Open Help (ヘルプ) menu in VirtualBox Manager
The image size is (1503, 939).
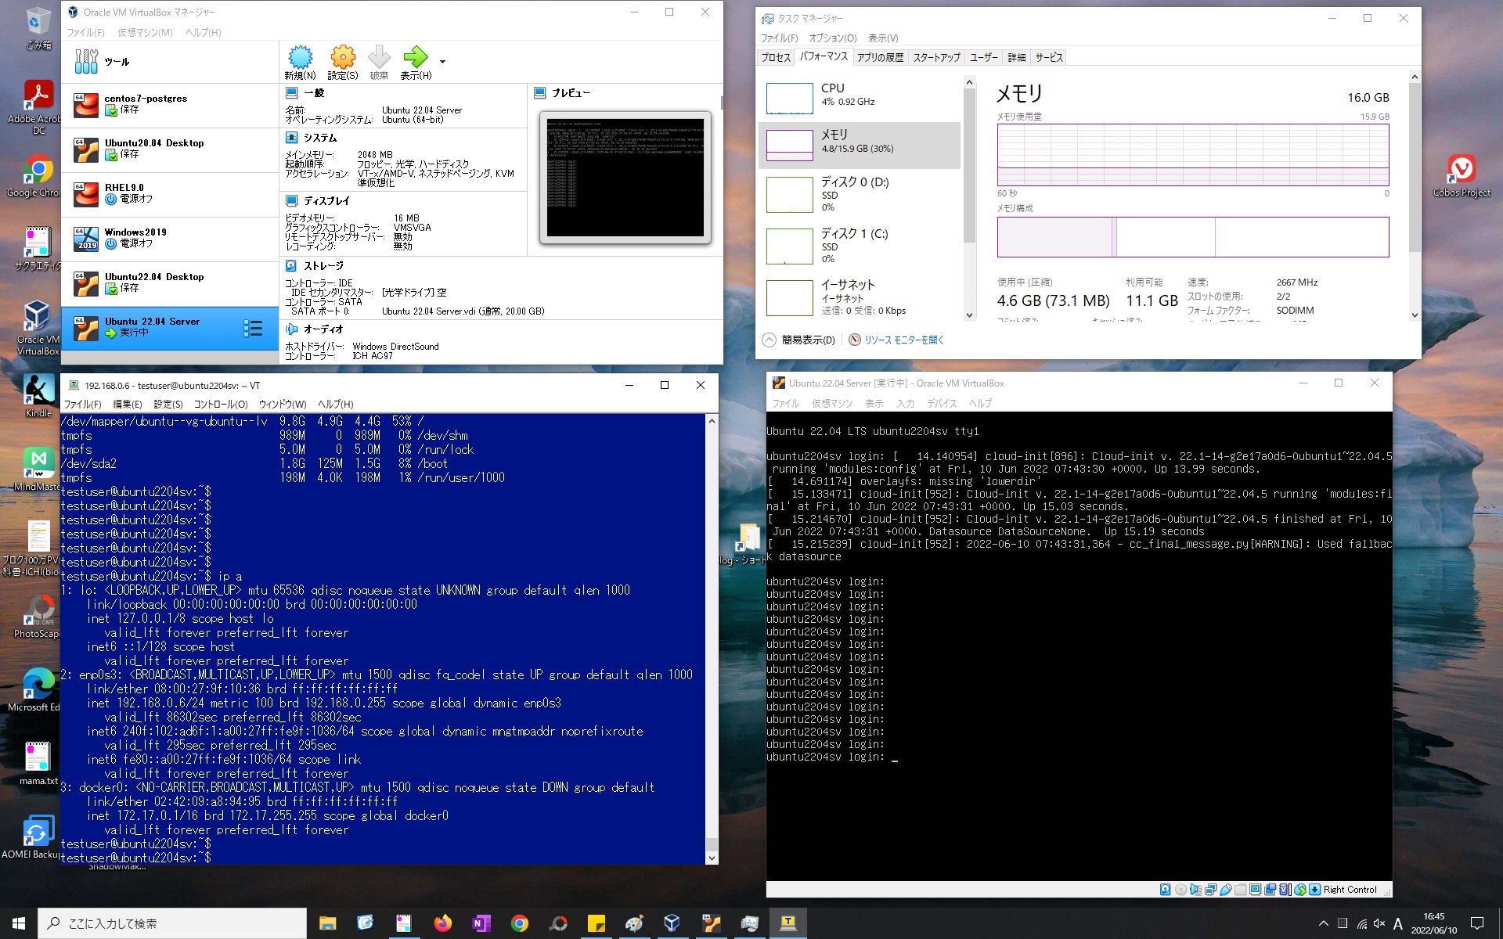[203, 33]
